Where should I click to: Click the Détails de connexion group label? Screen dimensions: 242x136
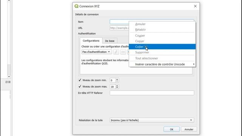[87, 14]
